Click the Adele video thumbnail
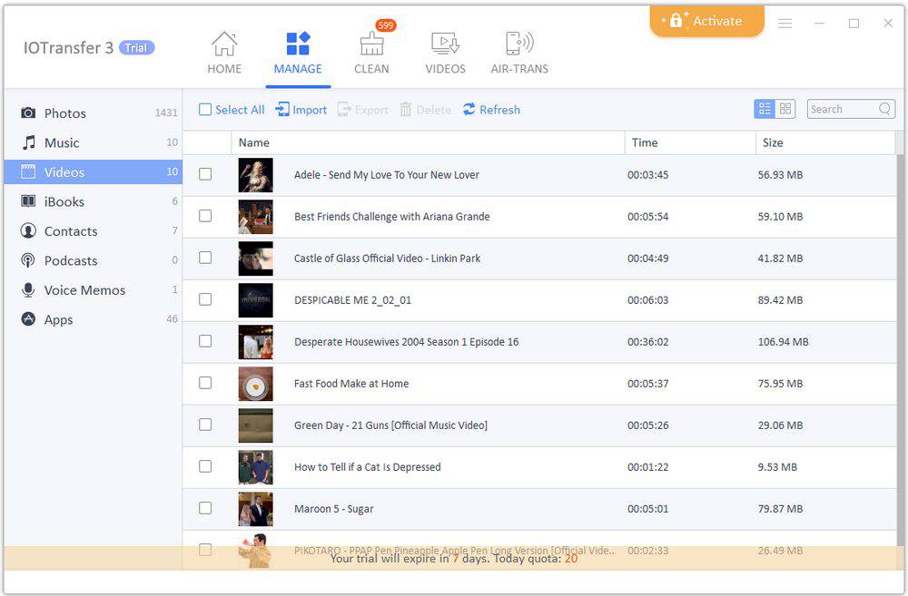 (255, 175)
